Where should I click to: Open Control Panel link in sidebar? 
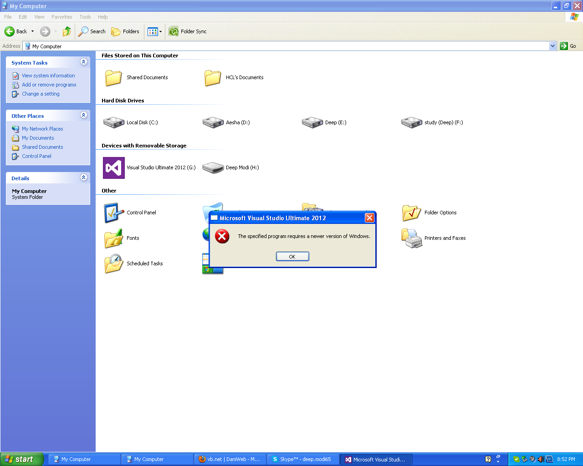click(36, 156)
